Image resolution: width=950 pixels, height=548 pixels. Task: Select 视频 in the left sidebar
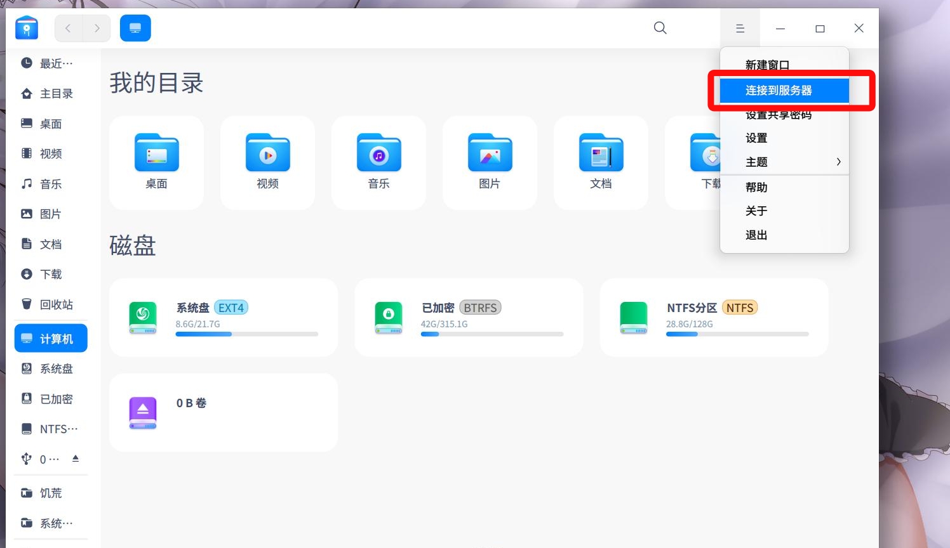(51, 153)
